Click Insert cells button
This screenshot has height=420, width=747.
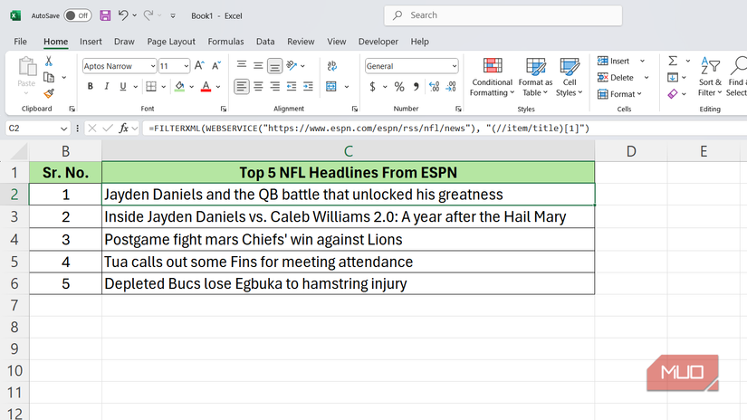[x=614, y=61]
